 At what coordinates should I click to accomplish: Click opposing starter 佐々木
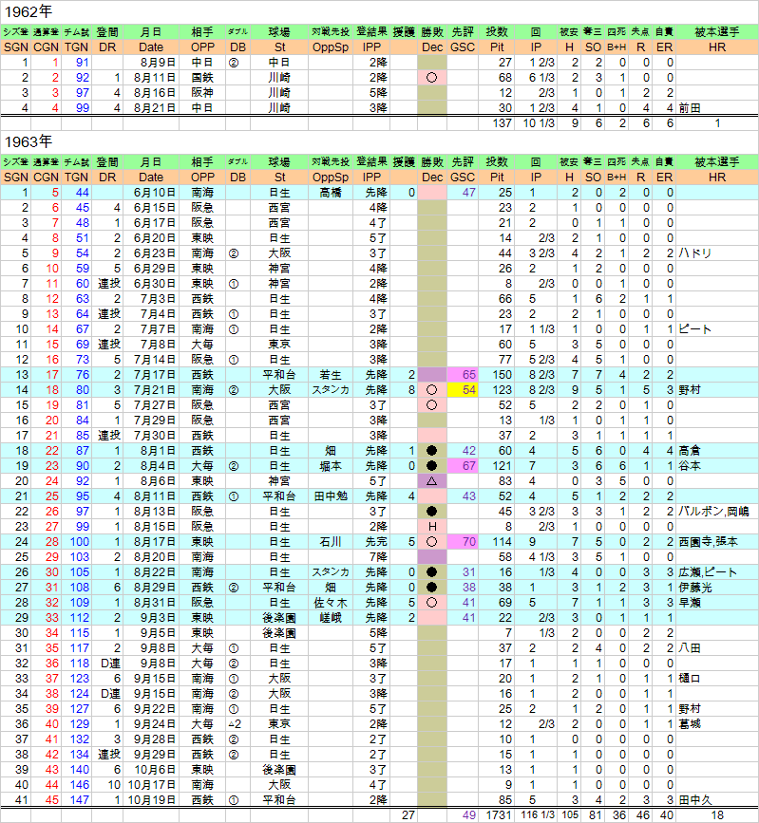point(331,603)
